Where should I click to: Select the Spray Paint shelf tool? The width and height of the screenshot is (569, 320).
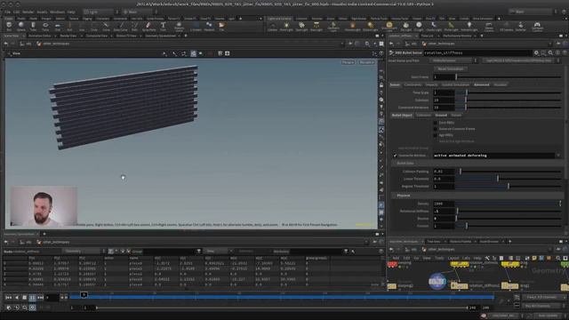pos(148,26)
